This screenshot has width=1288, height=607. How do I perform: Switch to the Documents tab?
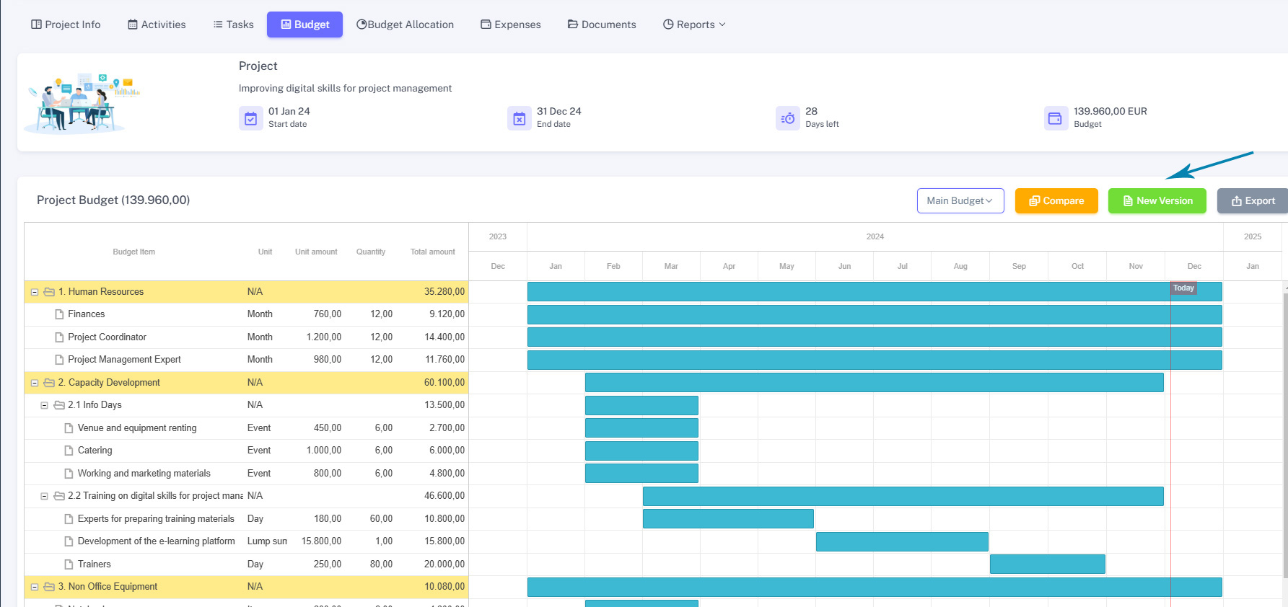[602, 25]
